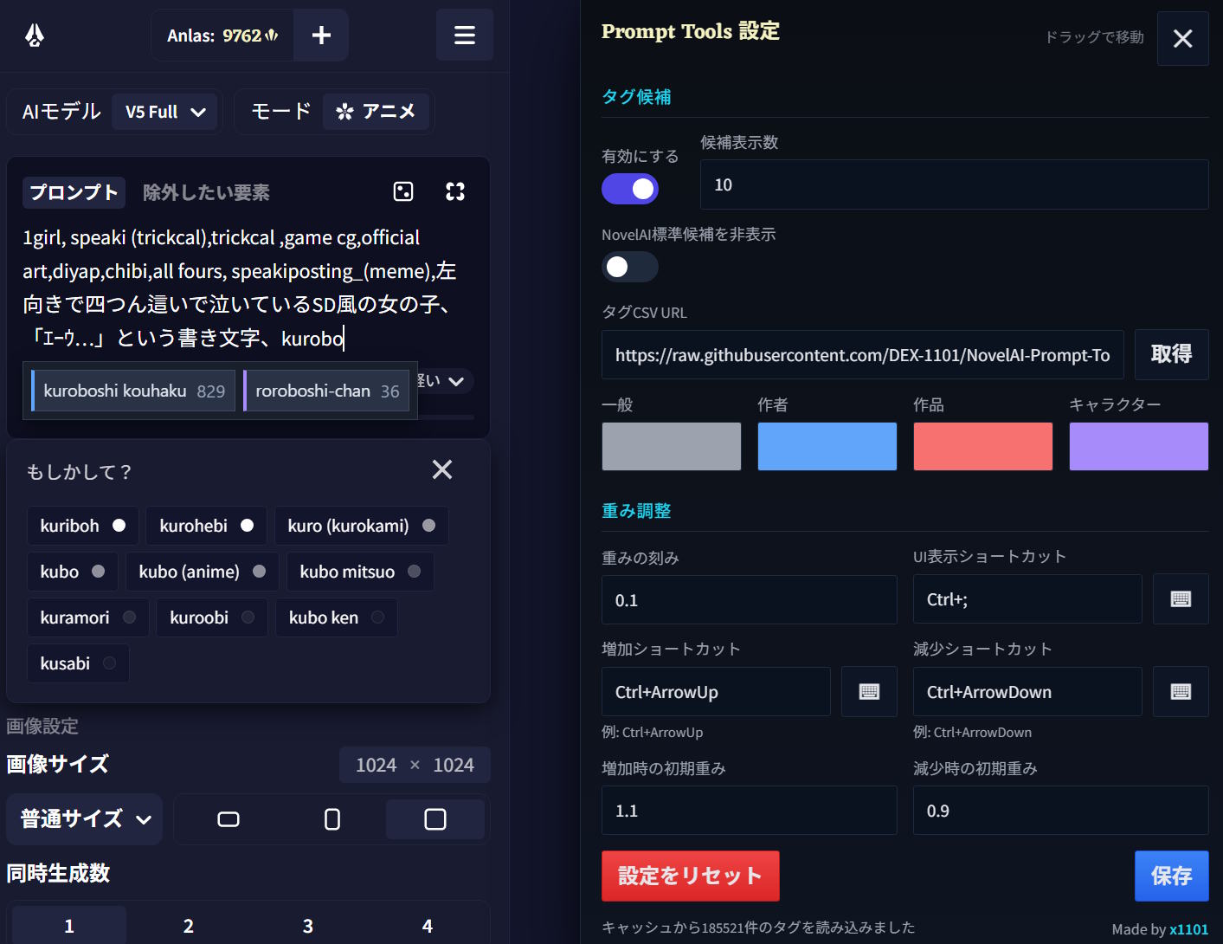Click the random prompt dice icon
1223x944 pixels.
403,191
